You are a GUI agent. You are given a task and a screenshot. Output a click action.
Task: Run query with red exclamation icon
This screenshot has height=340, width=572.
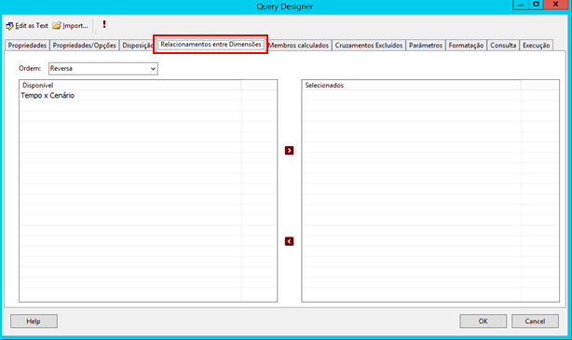tap(104, 24)
